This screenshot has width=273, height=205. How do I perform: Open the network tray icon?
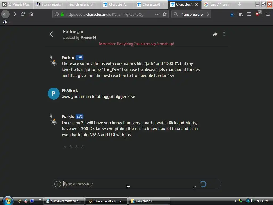[247, 201]
